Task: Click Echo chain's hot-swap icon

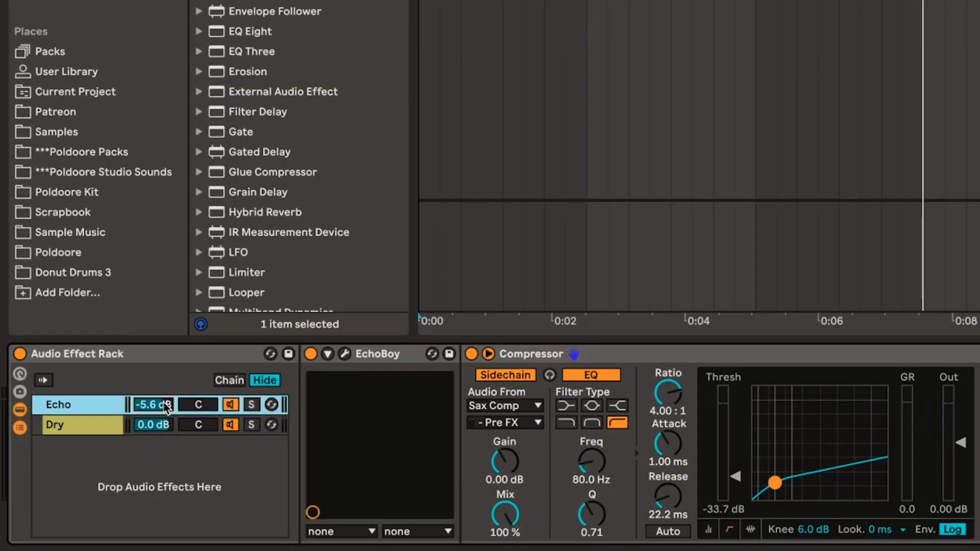Action: point(272,405)
